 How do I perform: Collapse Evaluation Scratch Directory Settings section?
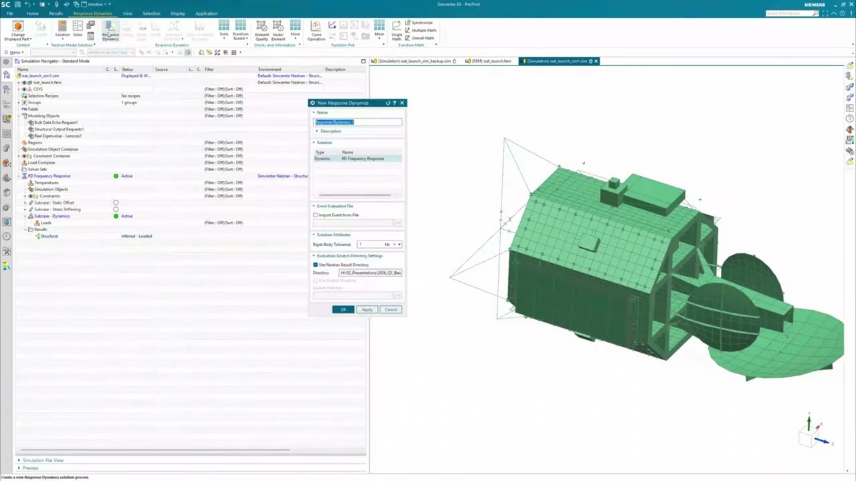[314, 256]
